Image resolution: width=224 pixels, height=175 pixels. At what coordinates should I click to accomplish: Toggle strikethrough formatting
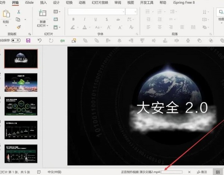(x=118, y=19)
